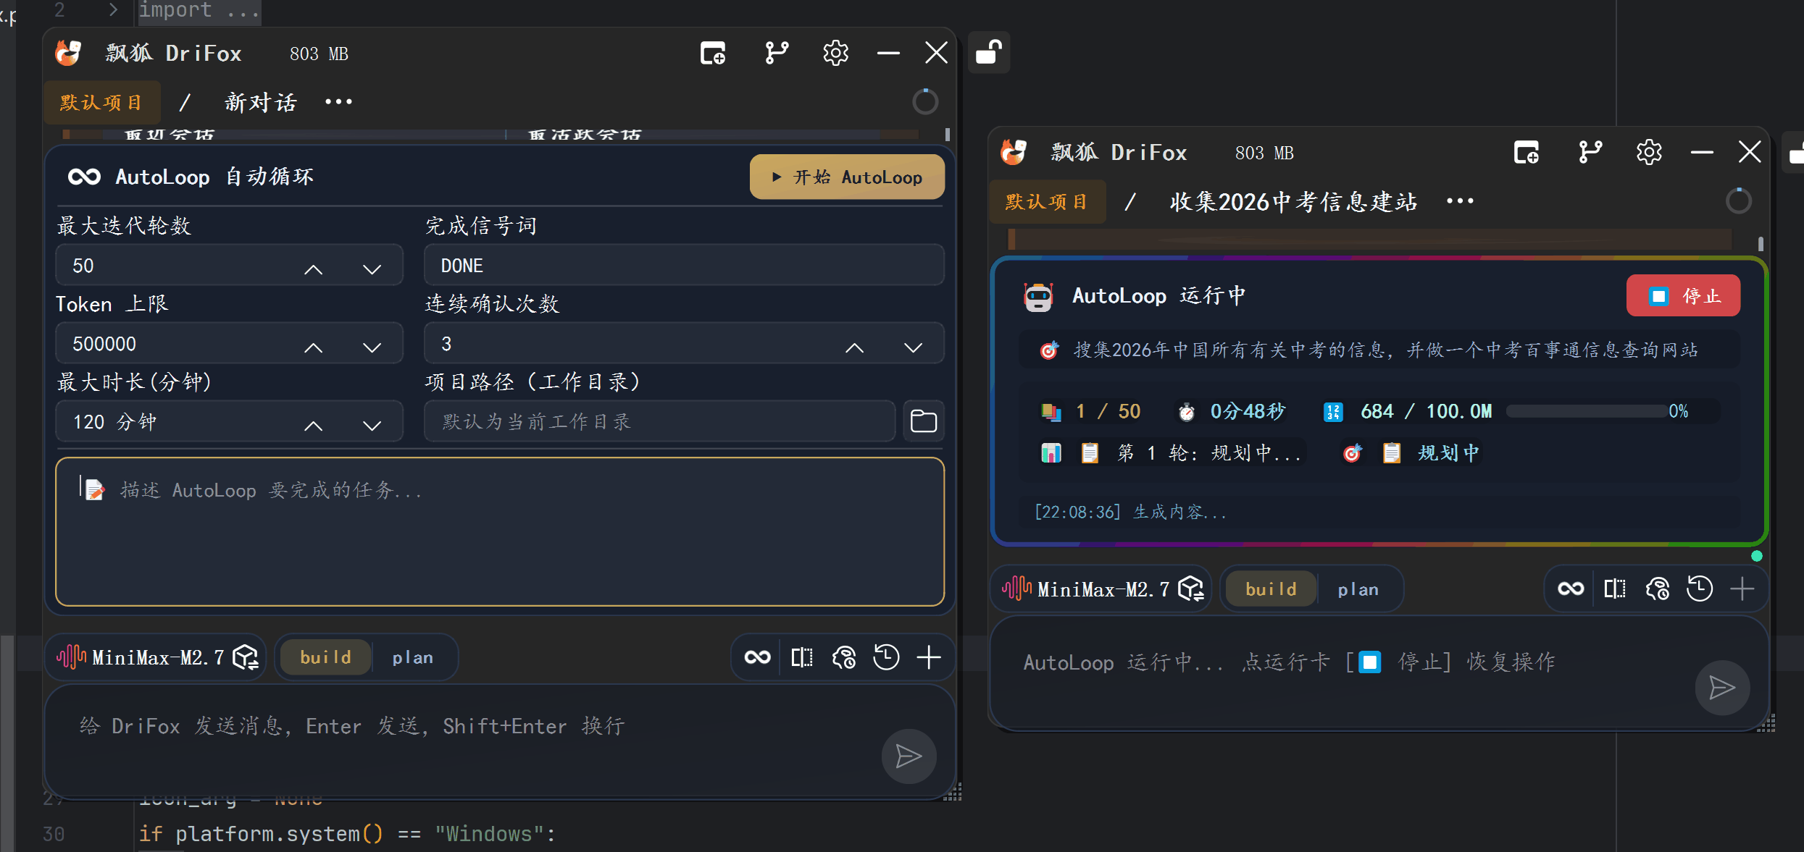Viewport: 1804px width, 852px height.
Task: Click plus icon in right window toolbar
Action: [1742, 589]
